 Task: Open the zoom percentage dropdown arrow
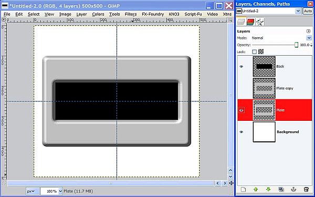pos(60,191)
